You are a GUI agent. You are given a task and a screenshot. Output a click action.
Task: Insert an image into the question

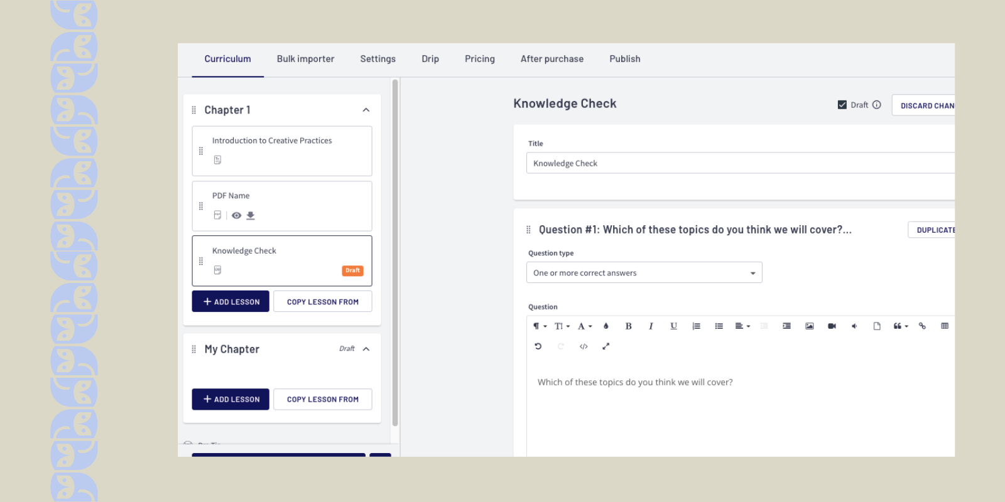point(809,326)
